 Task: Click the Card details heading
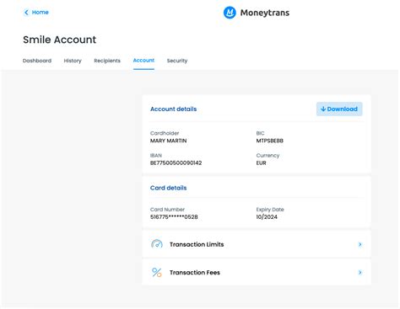pyautogui.click(x=169, y=188)
